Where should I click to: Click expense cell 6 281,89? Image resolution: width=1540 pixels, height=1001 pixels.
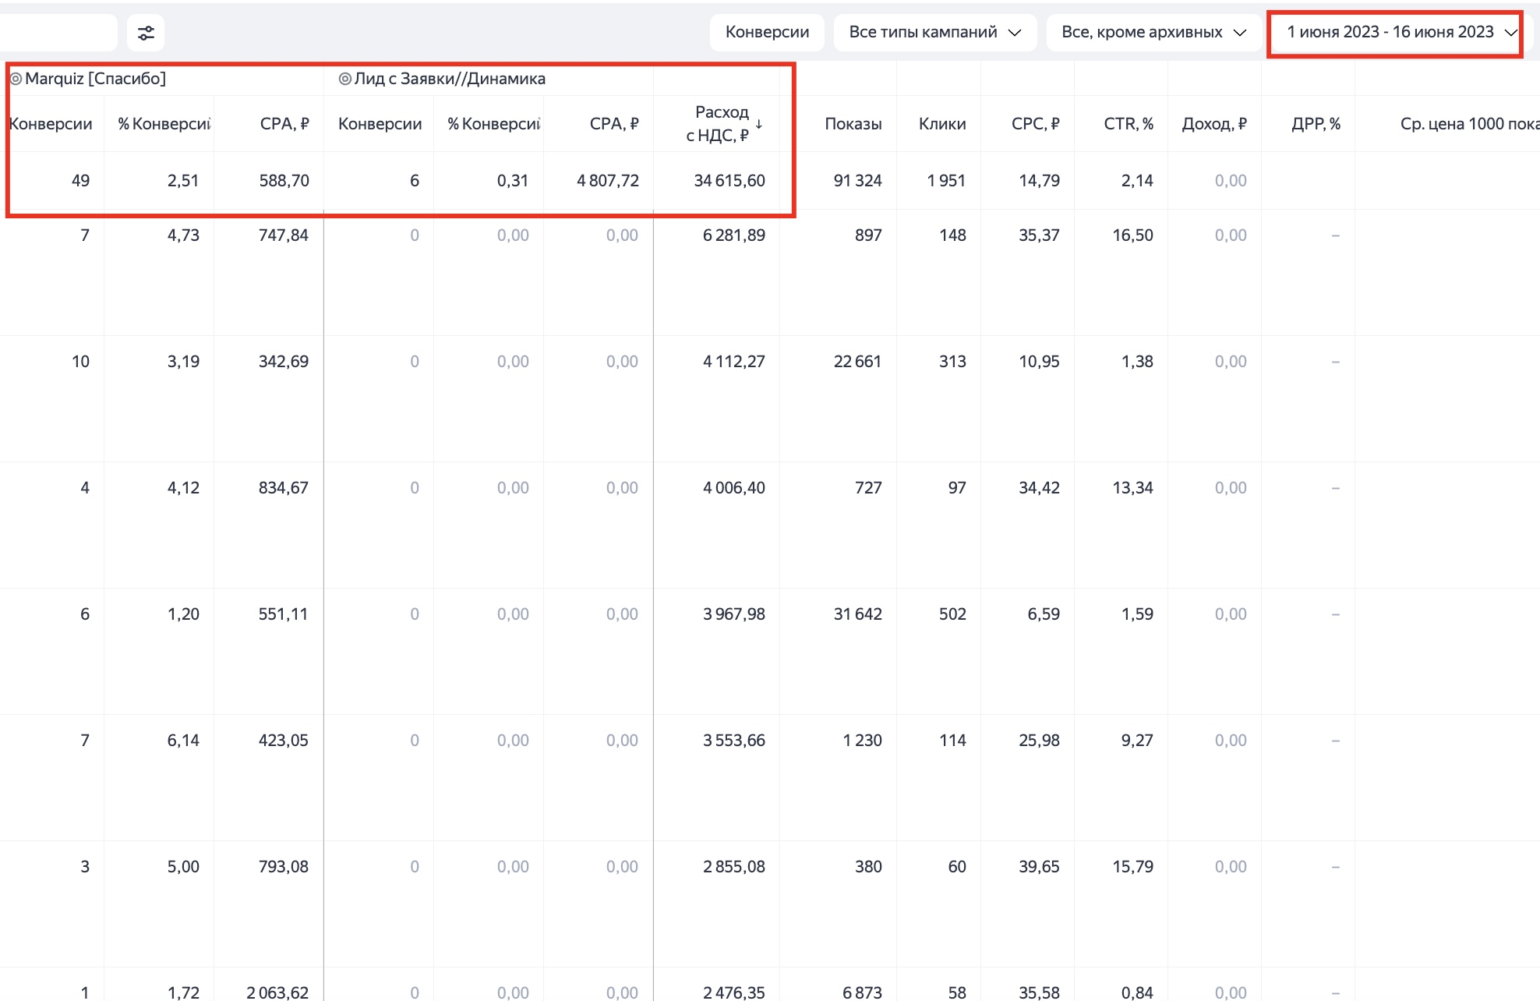point(734,235)
